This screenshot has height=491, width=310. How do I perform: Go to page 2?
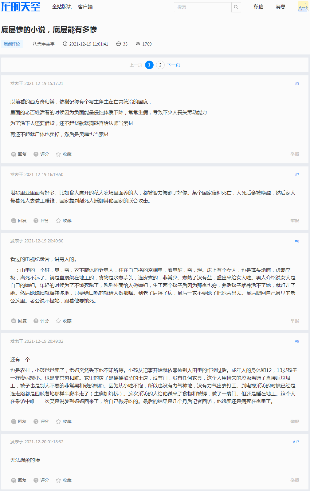coord(160,65)
